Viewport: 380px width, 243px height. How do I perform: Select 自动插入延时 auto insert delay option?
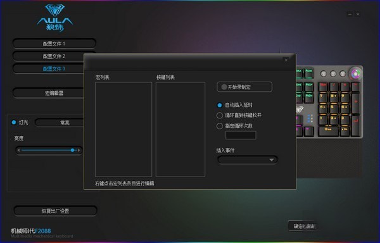220,105
